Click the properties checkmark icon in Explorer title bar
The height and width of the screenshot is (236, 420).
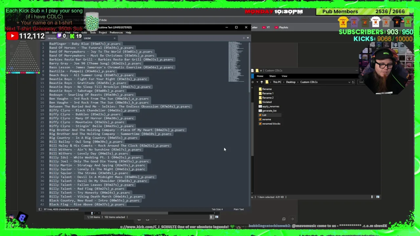(x=253, y=70)
